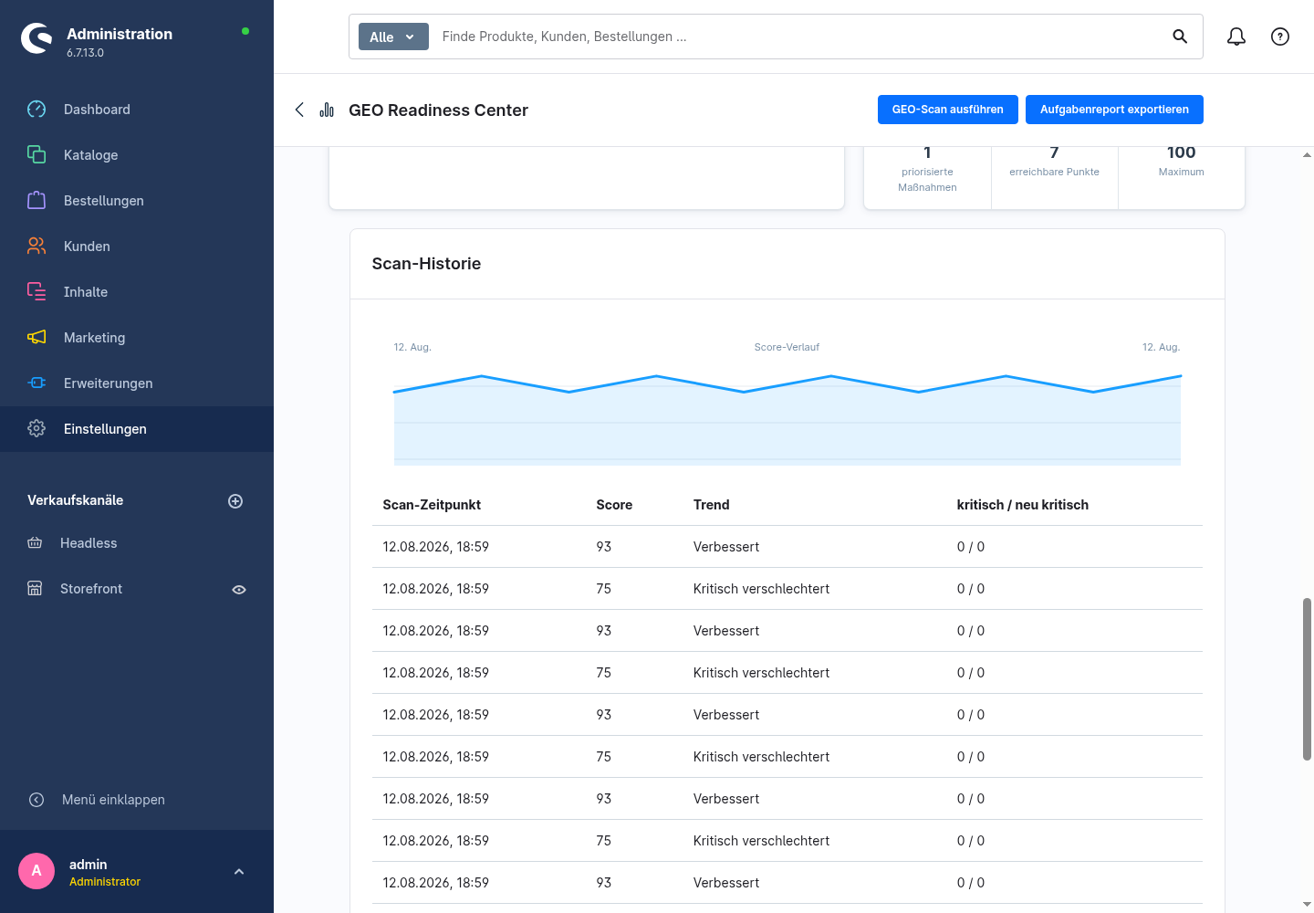Click the Kataloge icon
Image resolution: width=1314 pixels, height=913 pixels.
[x=36, y=155]
